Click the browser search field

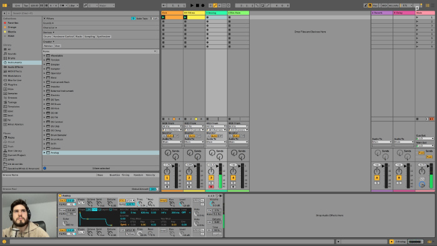click(x=85, y=13)
